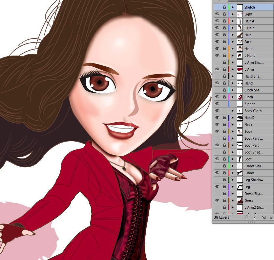Click the 38 Layers count text
The image size is (274, 260).
coord(221,217)
